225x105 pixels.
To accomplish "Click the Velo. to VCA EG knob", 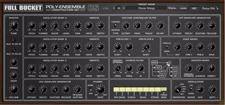I will coord(13,50).
